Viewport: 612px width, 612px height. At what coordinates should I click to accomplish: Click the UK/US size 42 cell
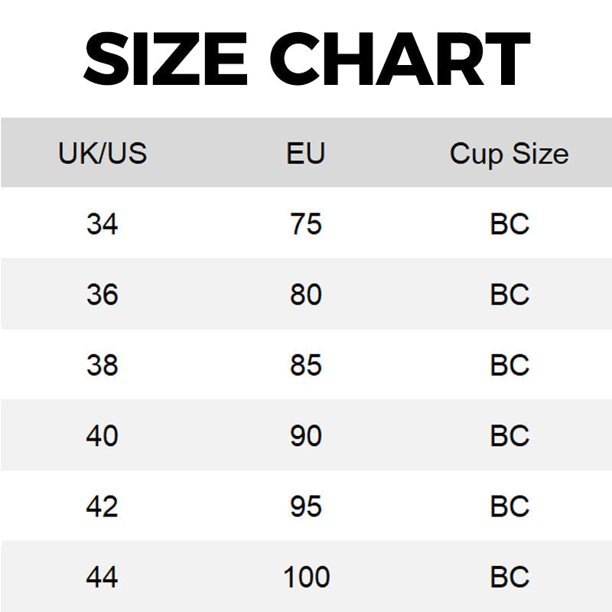(x=103, y=506)
